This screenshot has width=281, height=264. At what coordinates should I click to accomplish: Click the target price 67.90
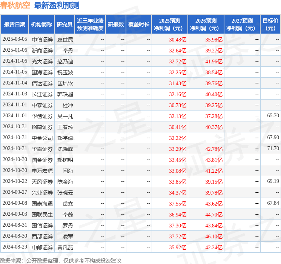[273, 137]
